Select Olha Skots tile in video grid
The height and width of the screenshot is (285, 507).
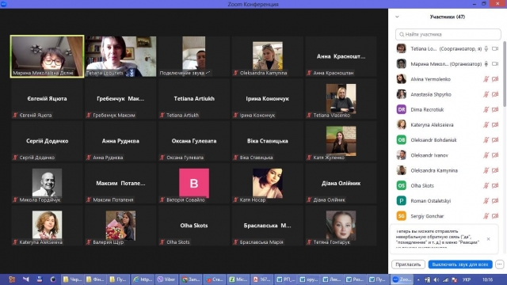194,226
